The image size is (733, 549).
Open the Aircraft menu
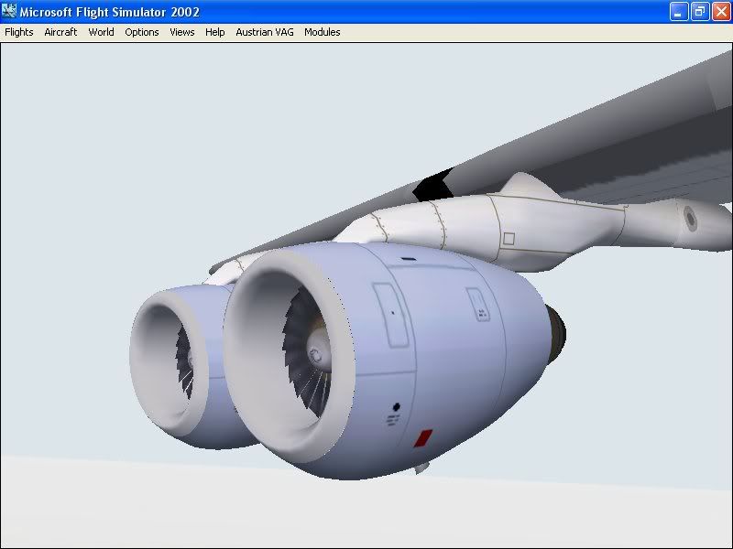[x=60, y=32]
